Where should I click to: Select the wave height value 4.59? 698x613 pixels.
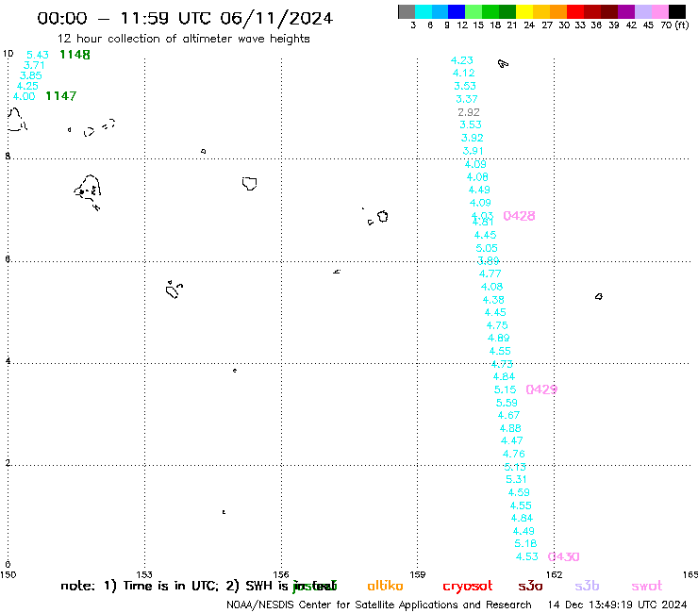coord(519,492)
